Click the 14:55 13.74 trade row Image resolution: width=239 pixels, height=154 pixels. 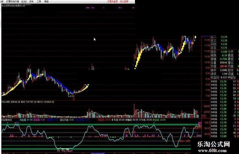[x=225, y=92]
